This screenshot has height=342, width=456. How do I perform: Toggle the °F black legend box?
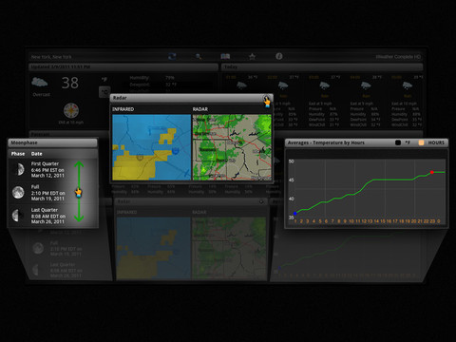click(x=398, y=142)
